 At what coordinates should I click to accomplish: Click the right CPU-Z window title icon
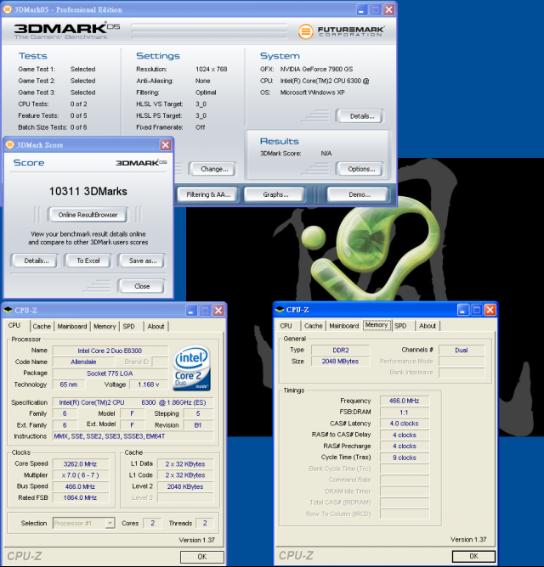point(280,310)
